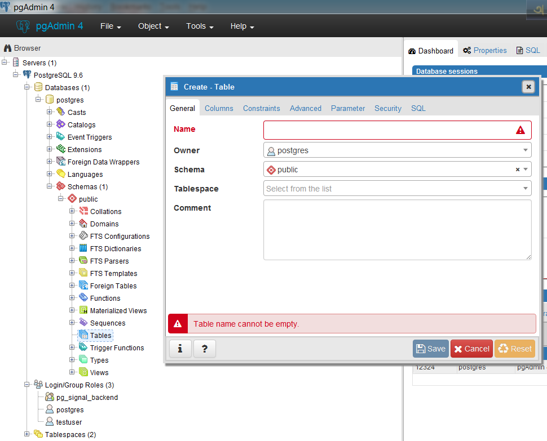
Task: Click the info 'i' button in dialog
Action: [180, 349]
